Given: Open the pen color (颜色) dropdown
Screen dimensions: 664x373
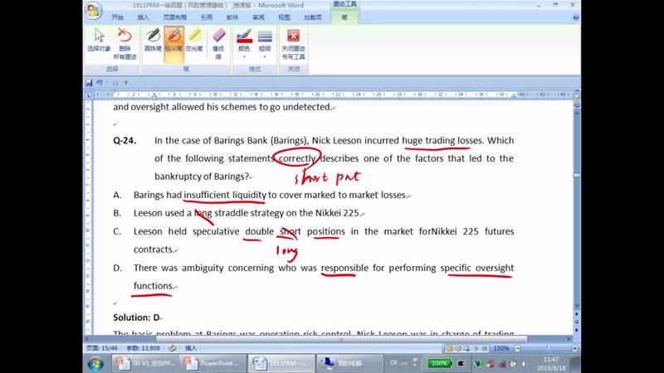Looking at the screenshot, I should click(x=244, y=42).
